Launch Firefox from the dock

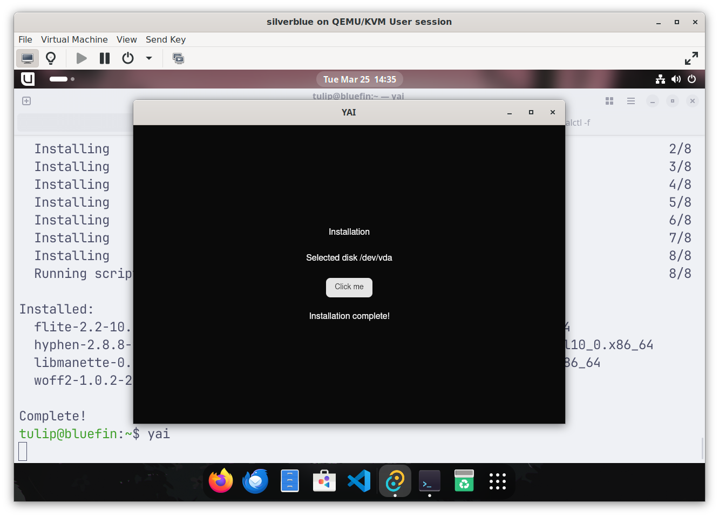[x=221, y=481]
